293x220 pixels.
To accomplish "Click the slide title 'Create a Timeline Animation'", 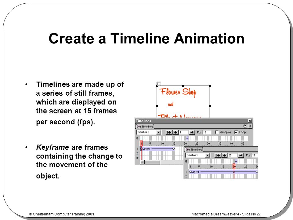I will [146, 39].
